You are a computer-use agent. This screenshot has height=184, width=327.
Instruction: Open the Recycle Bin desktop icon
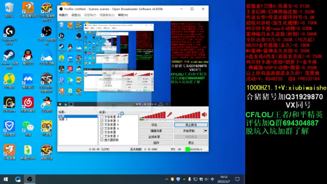[x=9, y=9]
